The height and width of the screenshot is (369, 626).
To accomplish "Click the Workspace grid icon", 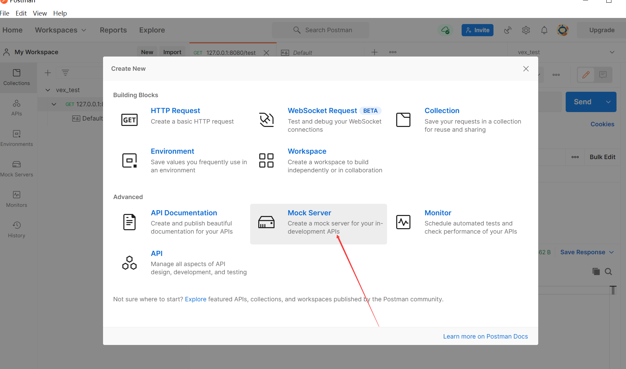I will coord(266,160).
